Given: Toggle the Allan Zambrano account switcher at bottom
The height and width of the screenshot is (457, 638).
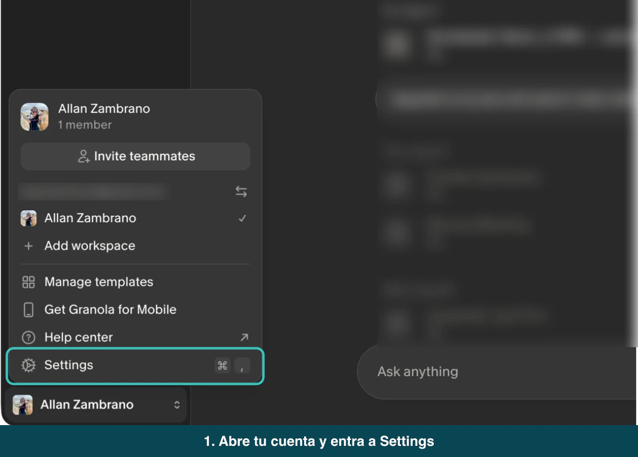Looking at the screenshot, I should click(x=96, y=405).
